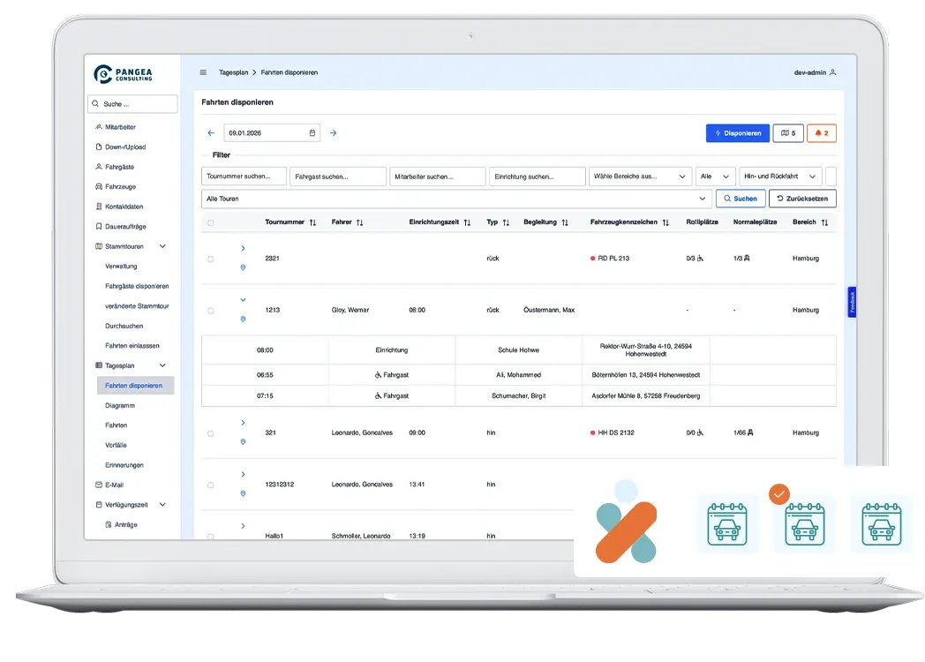Click the Zurücksetzen button
Screen dimensions: 925x662
tap(802, 199)
